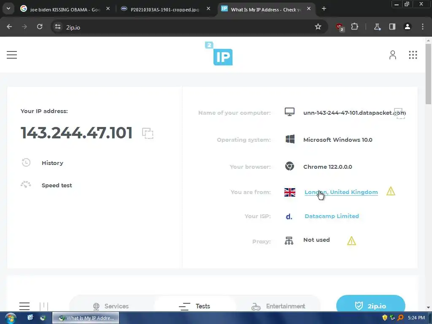
Task: Open the Chrome three-dot menu
Action: [x=422, y=27]
